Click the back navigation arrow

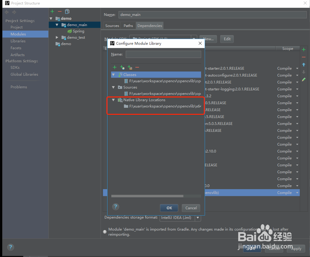pyautogui.click(x=7, y=12)
